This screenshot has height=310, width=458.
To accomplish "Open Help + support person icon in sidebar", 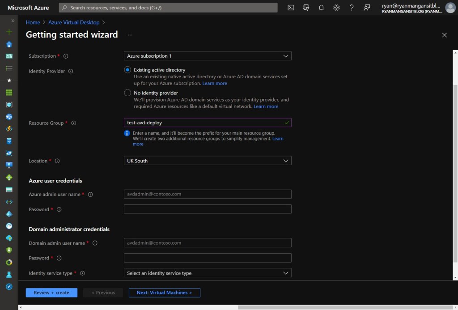I will tap(9, 275).
